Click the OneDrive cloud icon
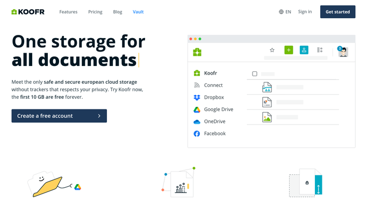367x206 pixels. pos(197,122)
